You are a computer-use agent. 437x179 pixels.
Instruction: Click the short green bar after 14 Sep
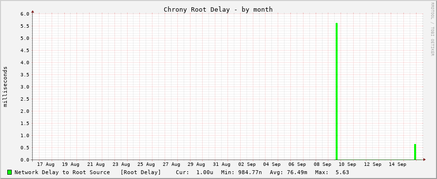click(415, 152)
